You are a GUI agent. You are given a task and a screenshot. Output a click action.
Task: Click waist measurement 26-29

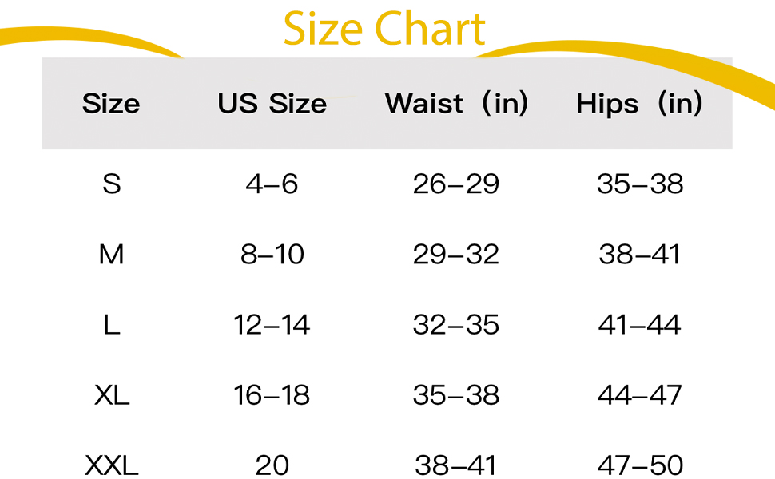[x=455, y=184]
